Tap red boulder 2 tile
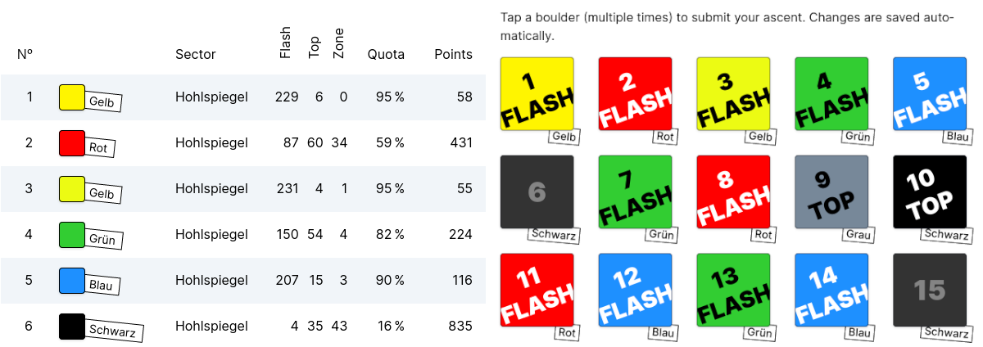Screen dimensions: 983x347 click(635, 93)
